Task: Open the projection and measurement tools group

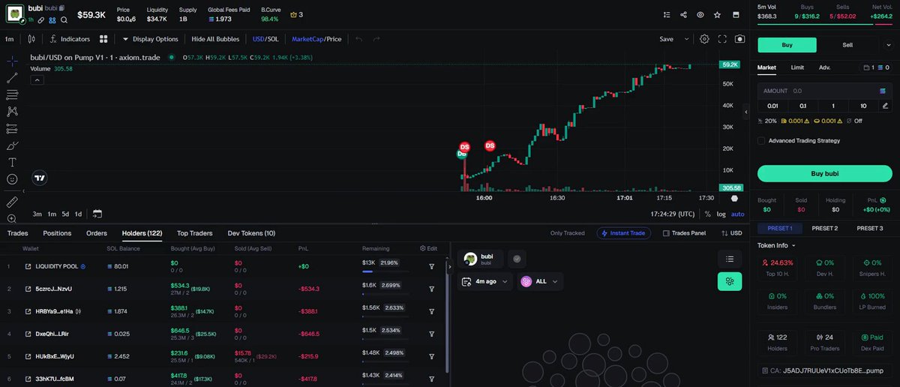Action: (12, 128)
